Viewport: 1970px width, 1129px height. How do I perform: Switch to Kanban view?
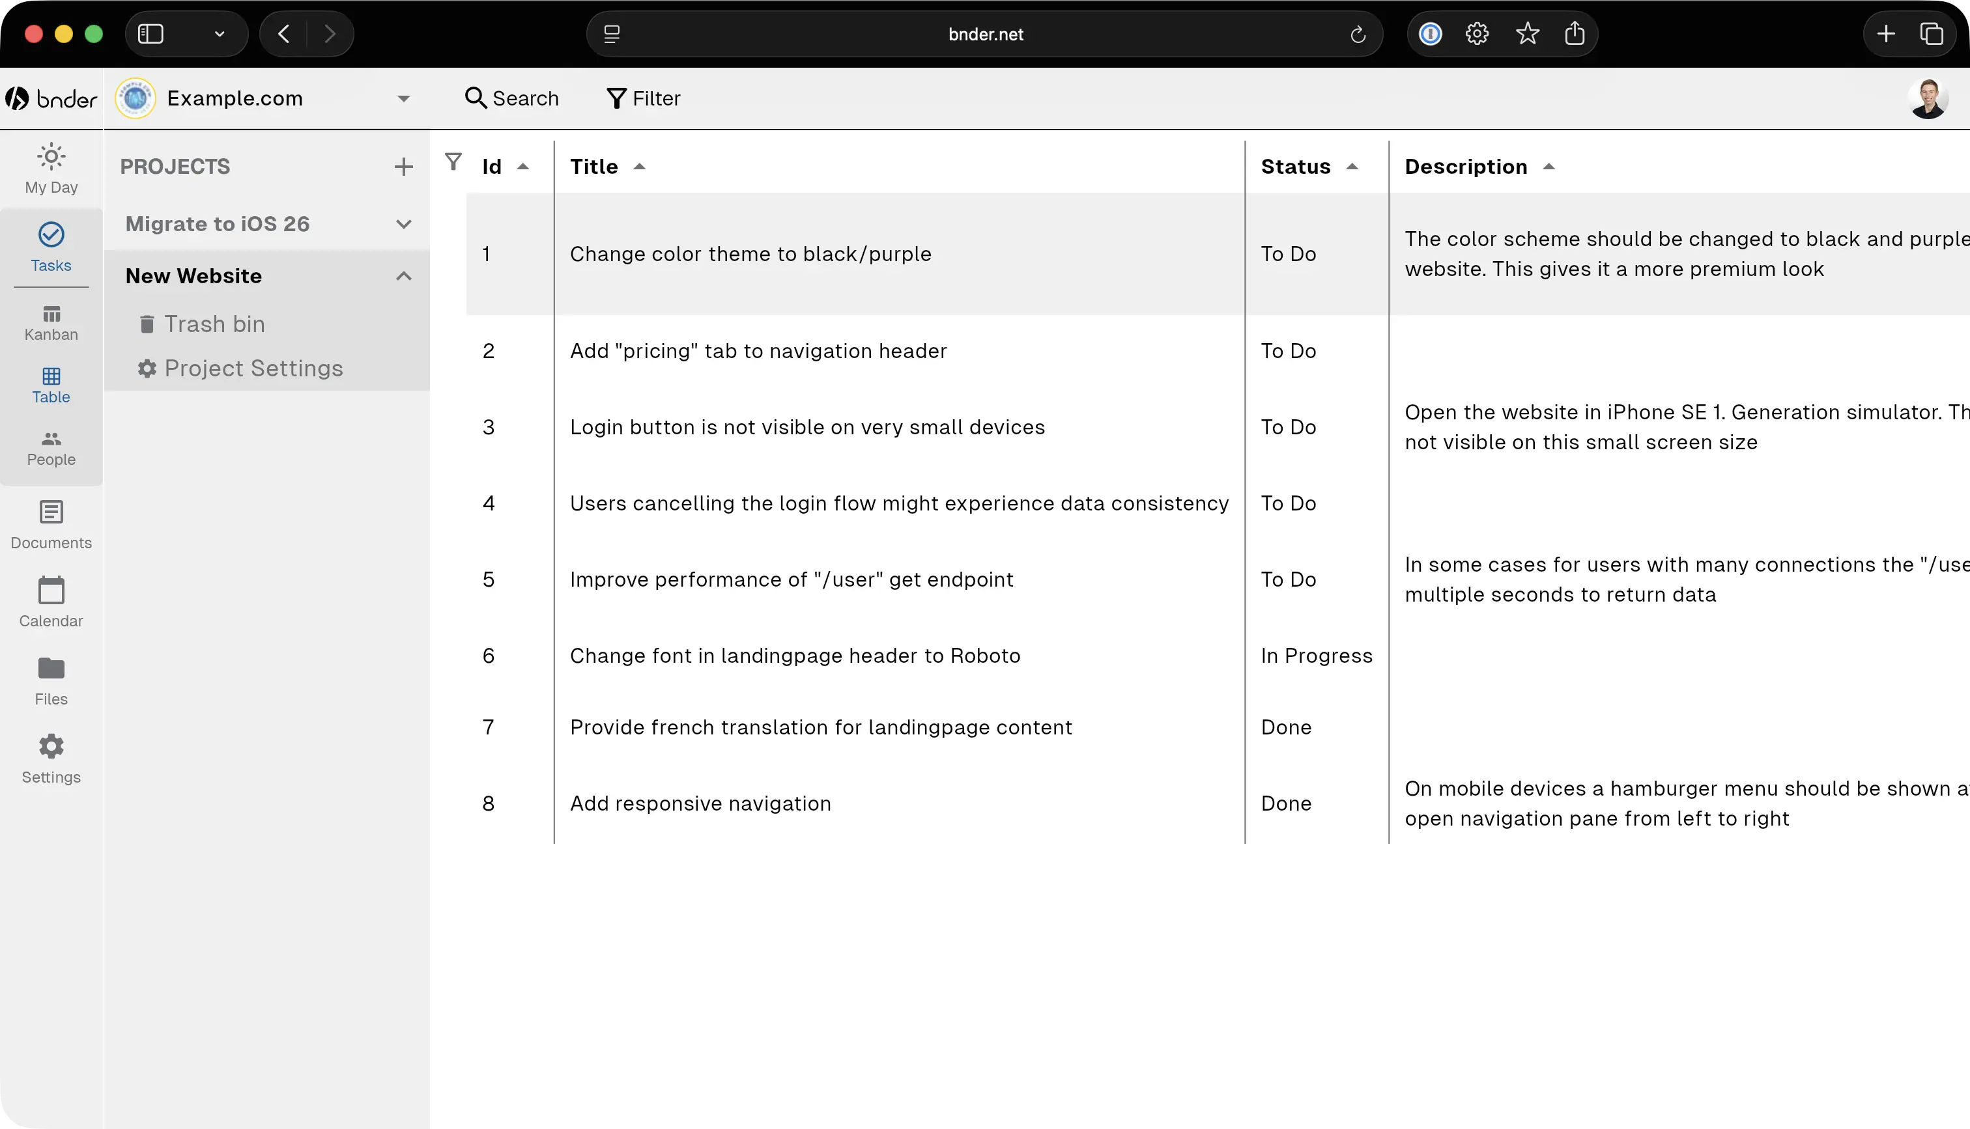tap(50, 322)
